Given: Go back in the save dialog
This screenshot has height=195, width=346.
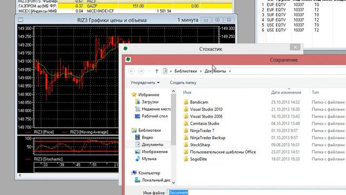Looking at the screenshot, I should click(131, 71).
